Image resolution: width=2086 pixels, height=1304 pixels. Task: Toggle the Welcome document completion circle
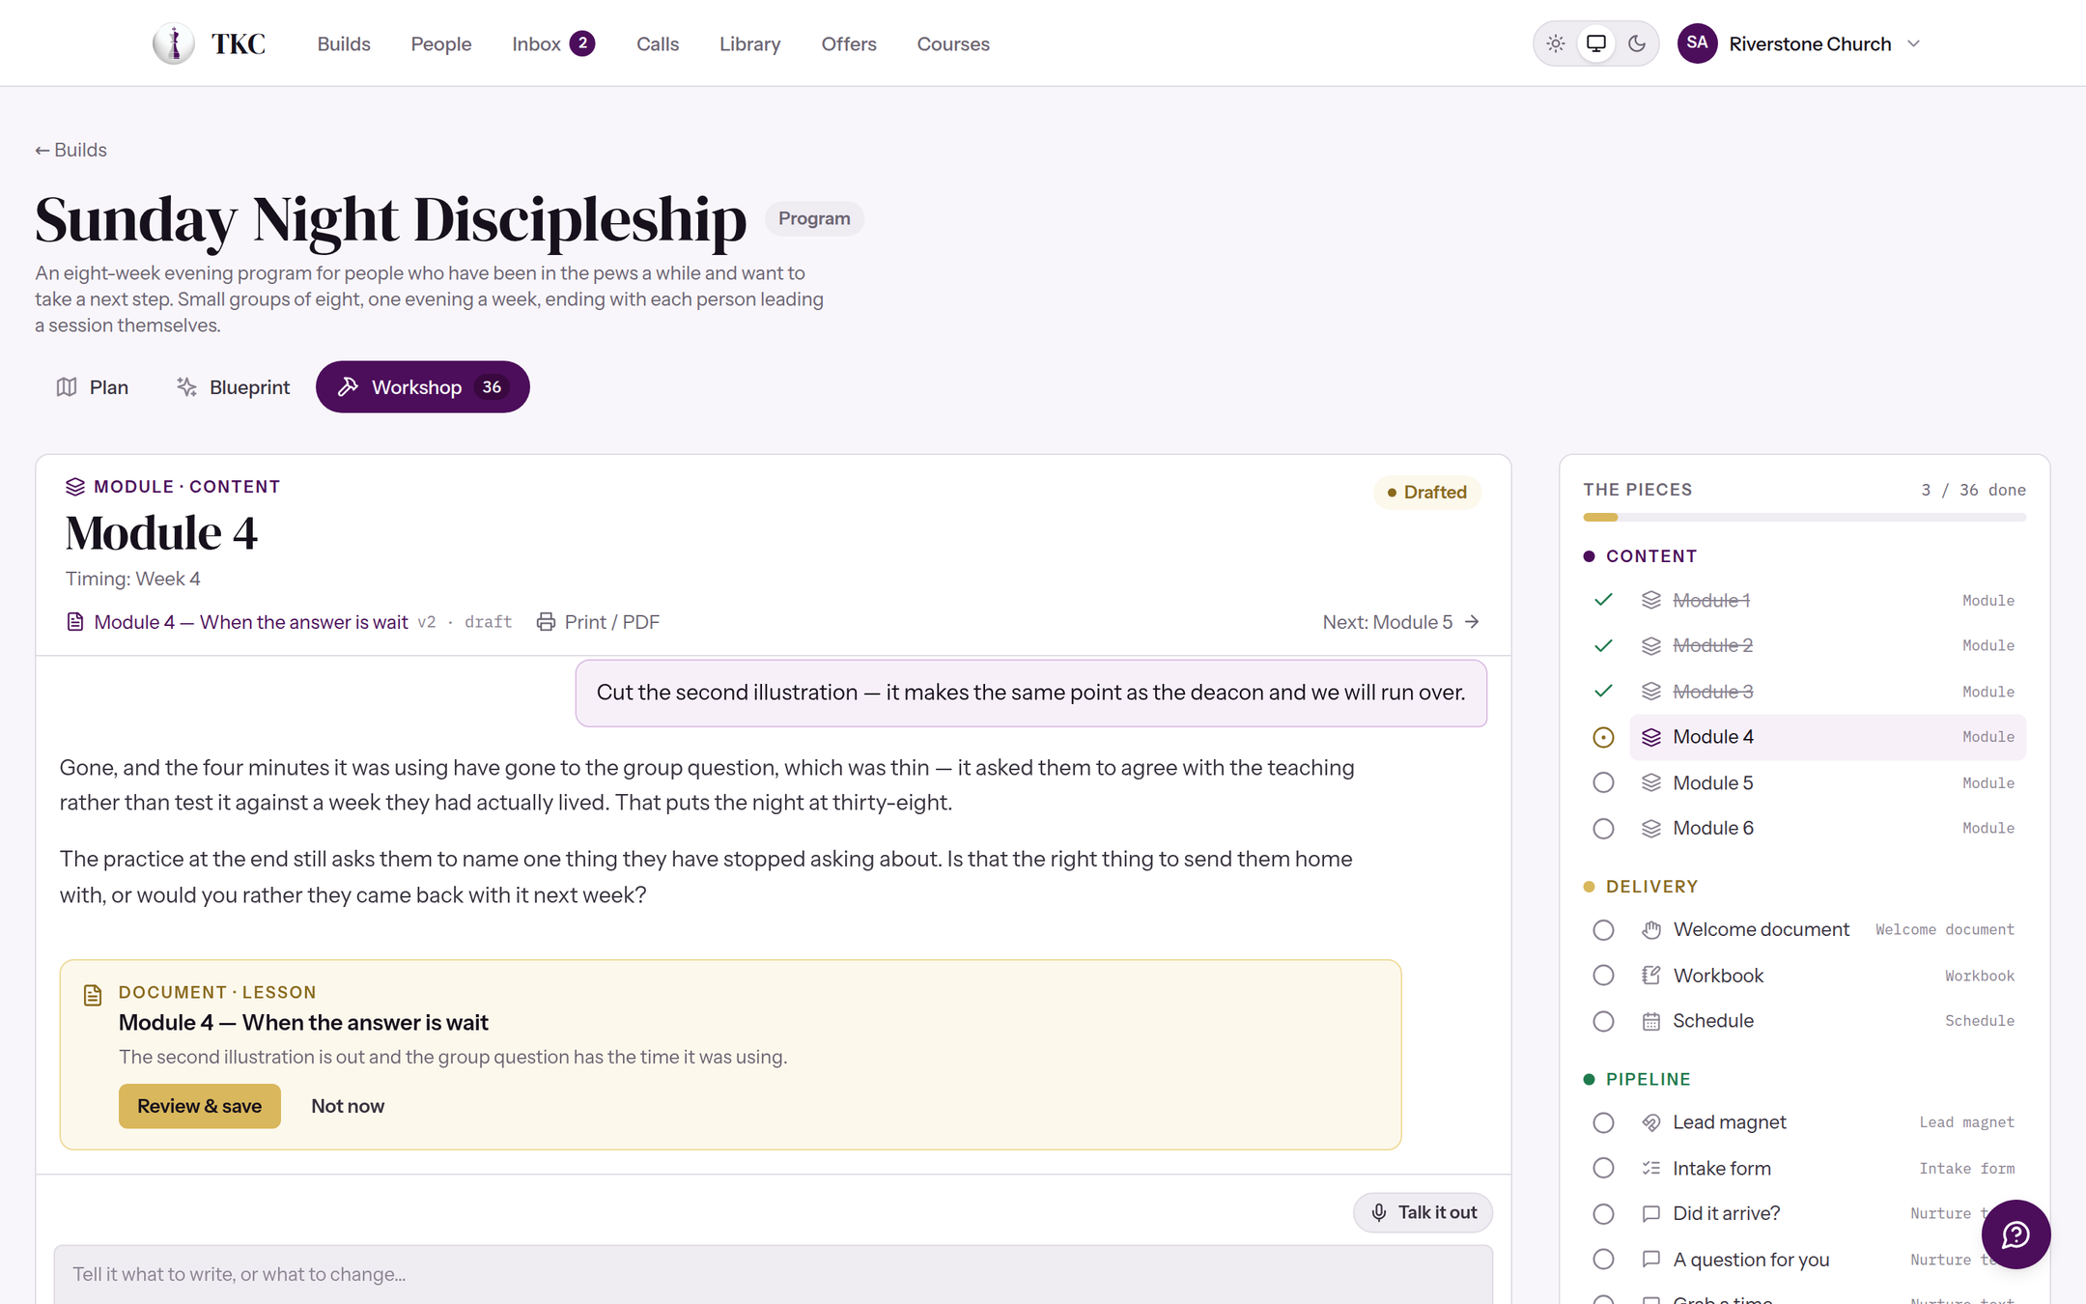[x=1603, y=930]
